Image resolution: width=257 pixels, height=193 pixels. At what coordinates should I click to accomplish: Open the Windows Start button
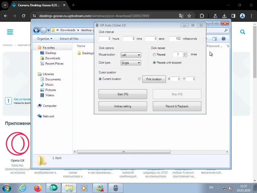coord(7,188)
